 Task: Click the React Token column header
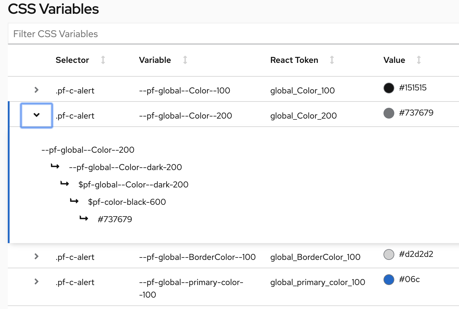click(294, 60)
